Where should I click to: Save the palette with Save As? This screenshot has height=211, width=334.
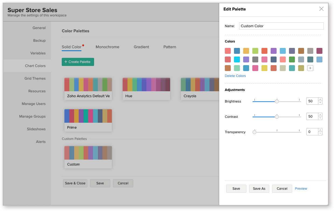(x=259, y=188)
